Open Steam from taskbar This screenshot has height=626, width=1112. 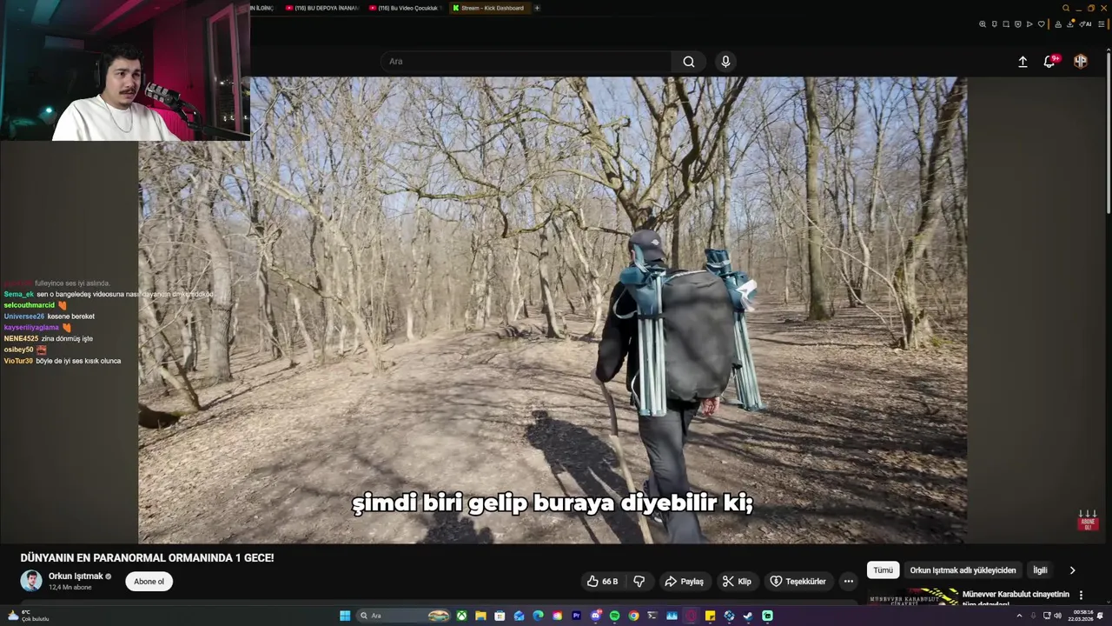point(749,616)
